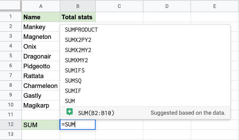
Task: Select column D header
Action: pos(167,6)
